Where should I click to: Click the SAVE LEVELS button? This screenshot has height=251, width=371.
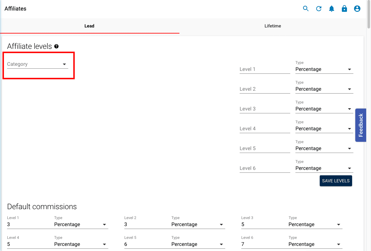(x=336, y=181)
